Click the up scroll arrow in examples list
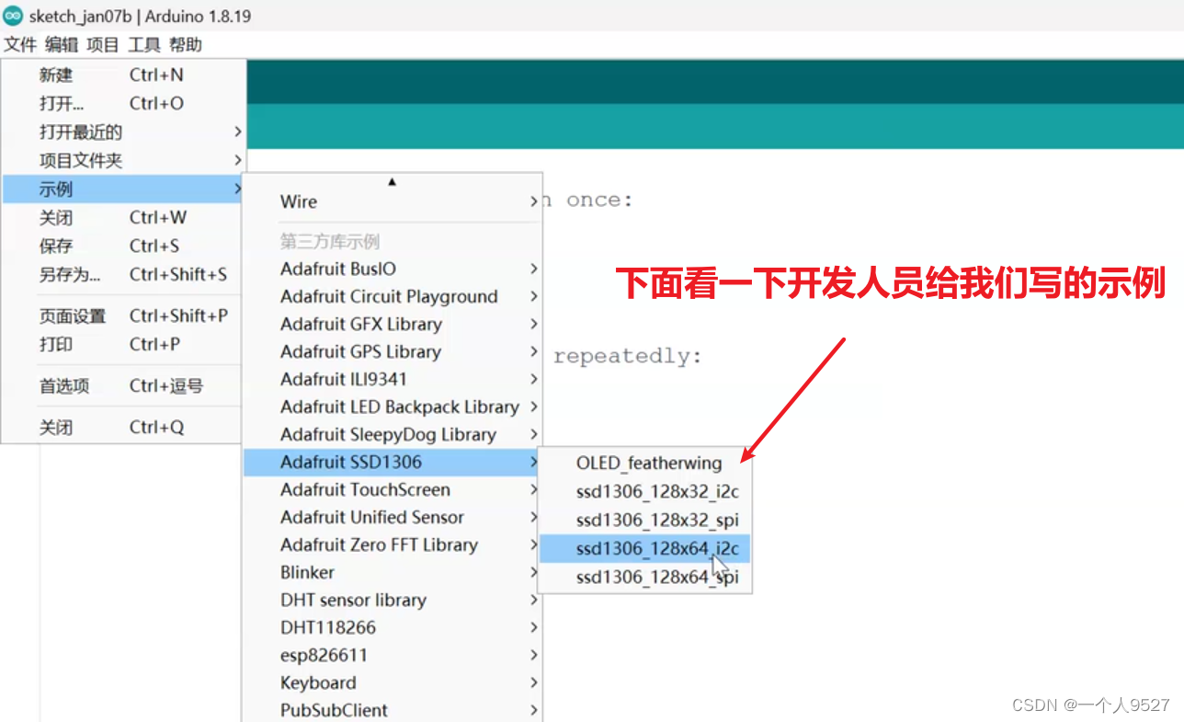 pos(392,181)
